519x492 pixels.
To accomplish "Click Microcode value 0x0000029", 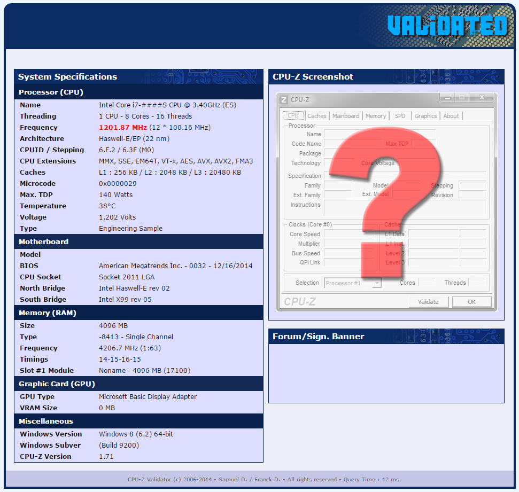I will tap(118, 184).
